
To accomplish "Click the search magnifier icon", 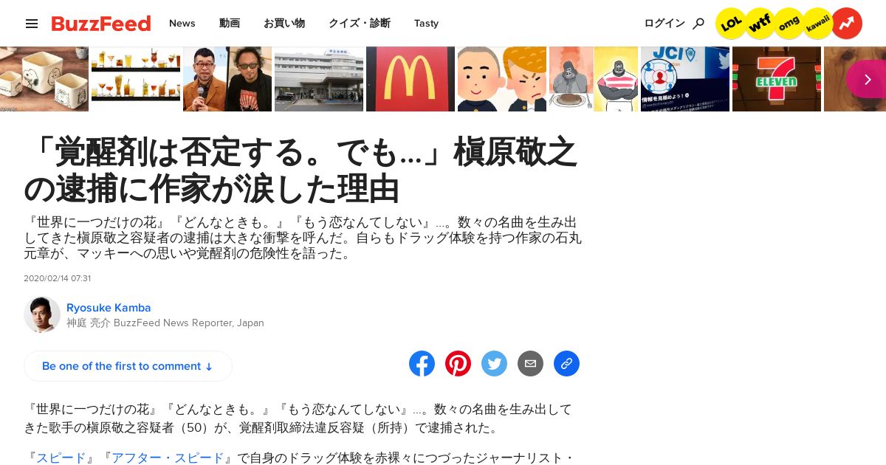I will 698,24.
